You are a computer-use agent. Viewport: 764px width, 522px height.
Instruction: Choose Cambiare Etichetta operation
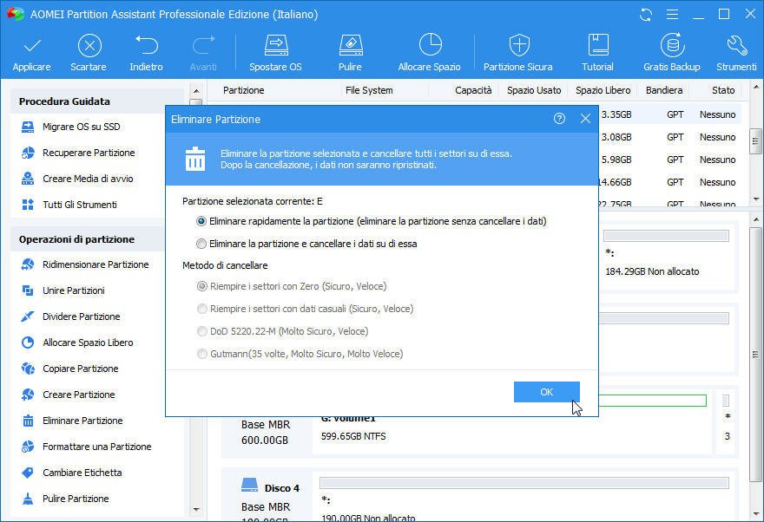point(71,473)
